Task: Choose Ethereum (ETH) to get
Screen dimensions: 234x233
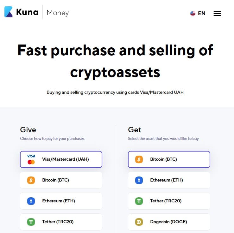Action: pos(169,180)
